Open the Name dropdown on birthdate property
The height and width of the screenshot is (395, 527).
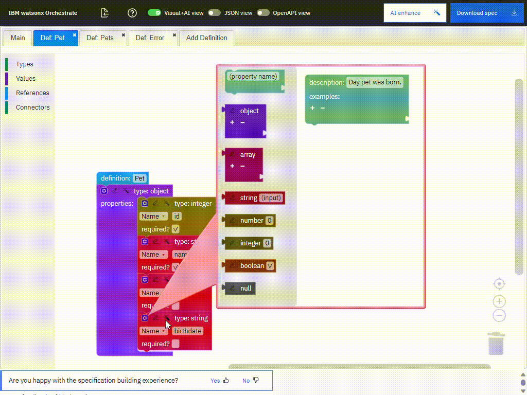153,331
